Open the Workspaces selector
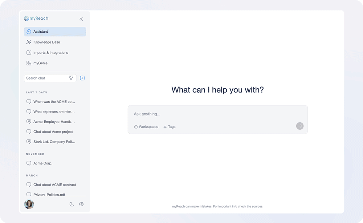363x223 pixels. (146, 127)
